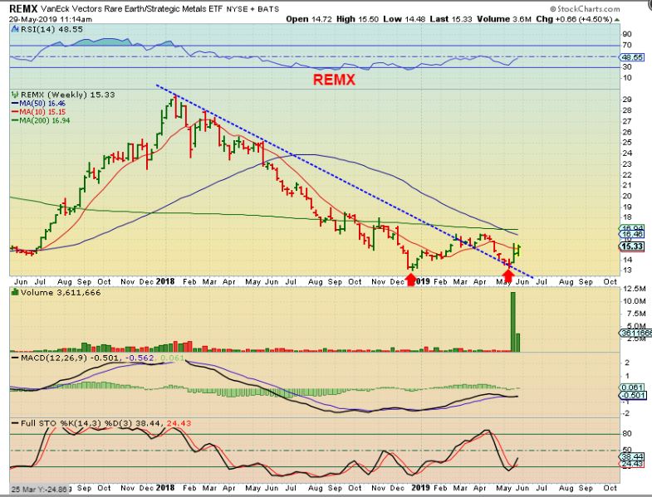Click the RSI(14) 48.55 legend text
Viewport: 652px width, 497px height.
(x=51, y=30)
